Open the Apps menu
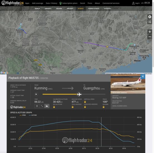 (27, 3)
